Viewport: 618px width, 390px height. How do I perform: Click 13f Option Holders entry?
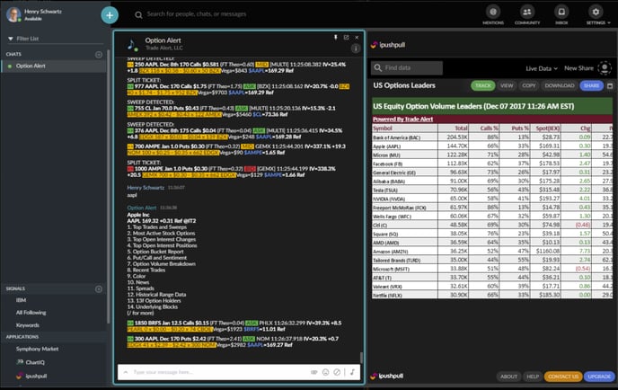(x=154, y=301)
